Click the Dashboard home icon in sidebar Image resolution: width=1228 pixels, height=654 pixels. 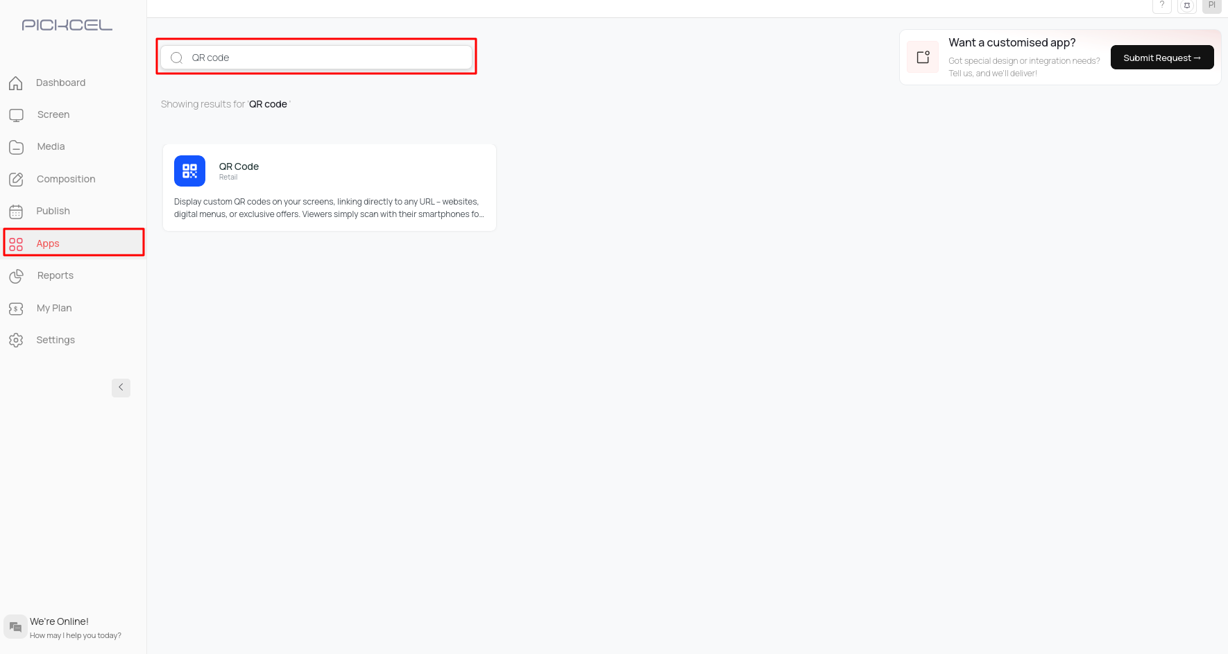tap(16, 83)
